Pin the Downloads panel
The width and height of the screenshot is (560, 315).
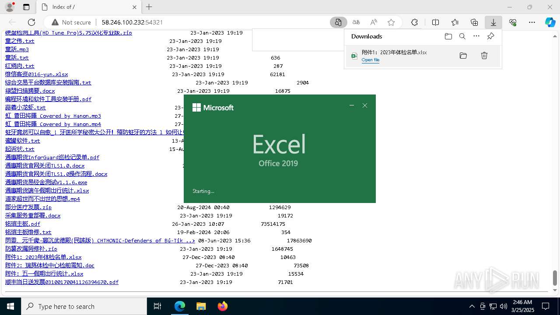491,36
